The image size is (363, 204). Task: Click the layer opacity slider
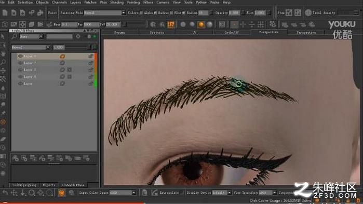pyautogui.click(x=77, y=47)
